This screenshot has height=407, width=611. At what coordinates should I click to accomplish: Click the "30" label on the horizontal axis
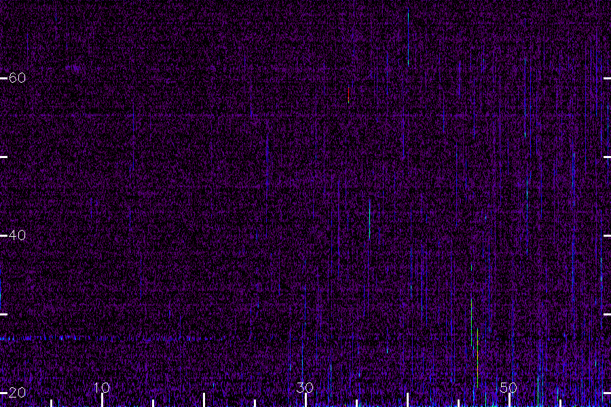tap(305, 387)
